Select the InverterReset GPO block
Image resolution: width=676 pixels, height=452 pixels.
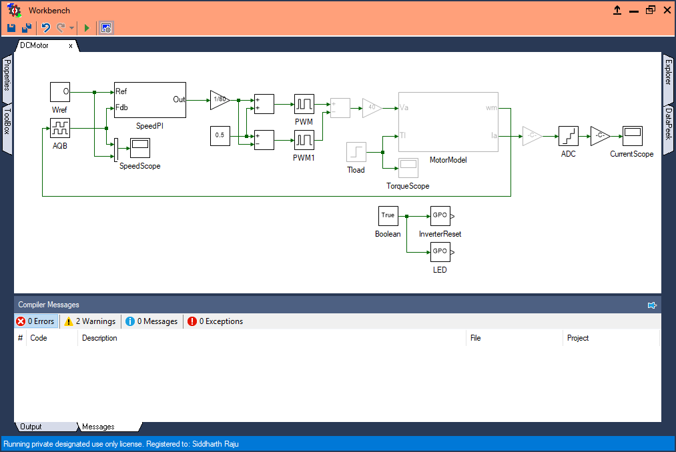click(x=440, y=216)
